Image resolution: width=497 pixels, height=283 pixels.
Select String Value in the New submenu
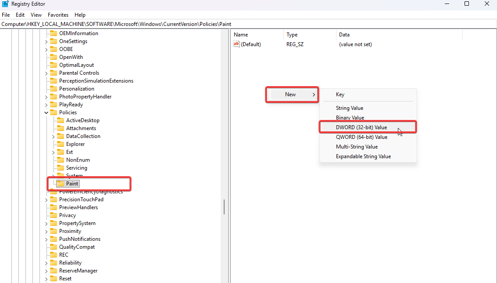[x=350, y=108]
